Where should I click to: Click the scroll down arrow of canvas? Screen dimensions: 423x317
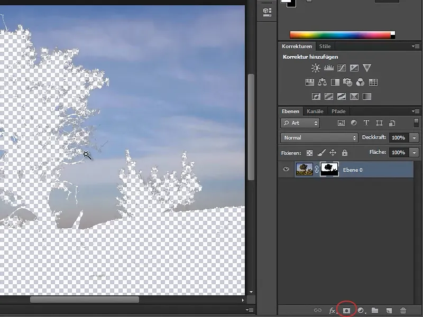click(x=251, y=292)
